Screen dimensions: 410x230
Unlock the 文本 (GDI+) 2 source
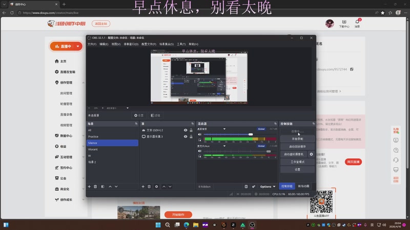pos(191,130)
